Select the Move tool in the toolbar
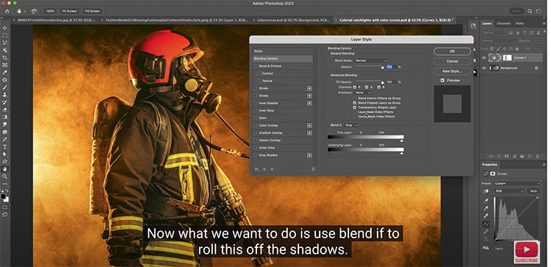 pyautogui.click(x=5, y=28)
